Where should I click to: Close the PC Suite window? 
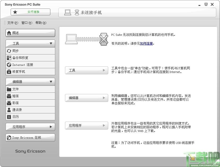point(212,5)
